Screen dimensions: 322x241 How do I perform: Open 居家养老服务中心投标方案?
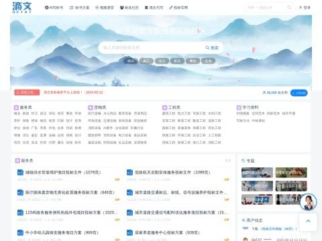click(x=167, y=232)
